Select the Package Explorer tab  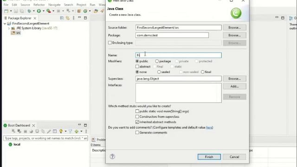[x=19, y=18]
